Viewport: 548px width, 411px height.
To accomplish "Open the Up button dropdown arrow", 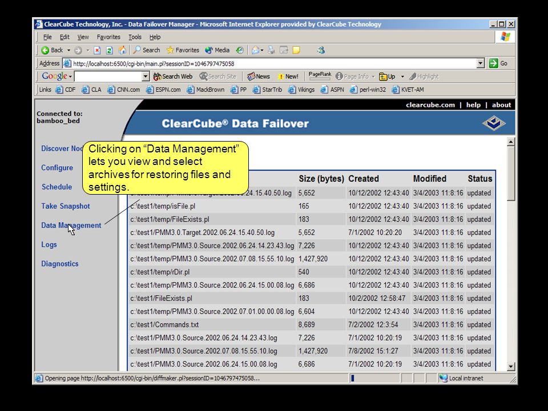I will [x=402, y=76].
